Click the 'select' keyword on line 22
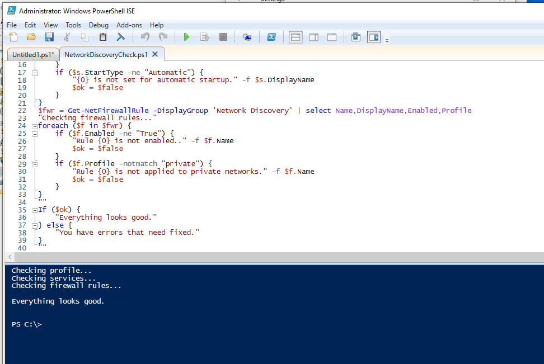544x364 pixels. point(318,111)
